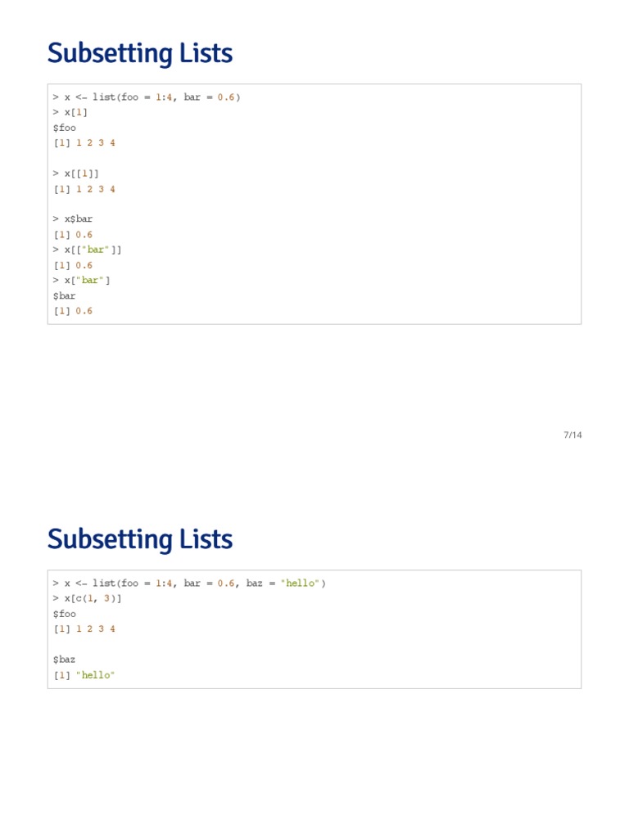This screenshot has width=629, height=838.
Task: Click the '> x["bar"]' command line
Action: [82, 281]
